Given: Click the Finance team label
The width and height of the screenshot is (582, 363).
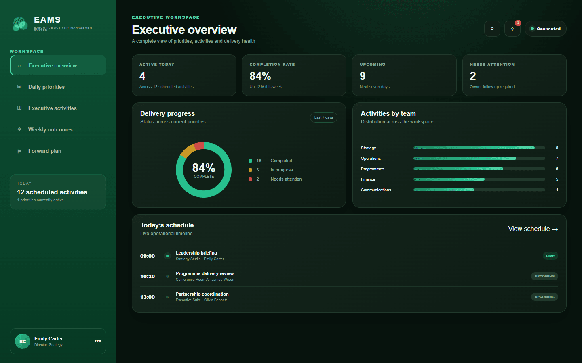Looking at the screenshot, I should [368, 179].
